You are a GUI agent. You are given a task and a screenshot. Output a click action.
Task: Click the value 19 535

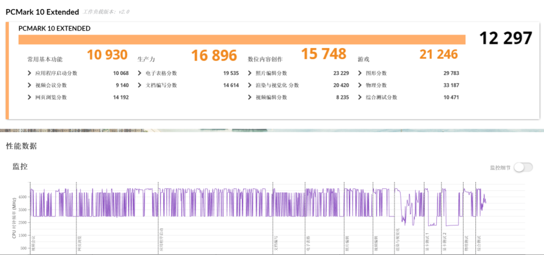coord(231,73)
